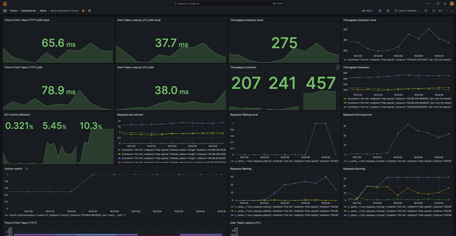Click the refresh dashboard icon
Image resolution: width=456 pixels, height=236 pixels.
434,11
